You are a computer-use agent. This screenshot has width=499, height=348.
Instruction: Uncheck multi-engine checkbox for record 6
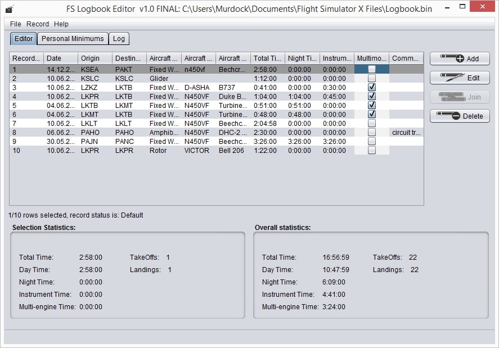tap(371, 115)
